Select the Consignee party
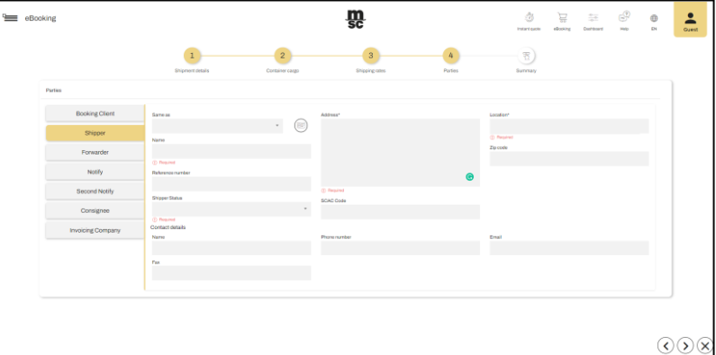The width and height of the screenshot is (716, 355). (x=95, y=211)
